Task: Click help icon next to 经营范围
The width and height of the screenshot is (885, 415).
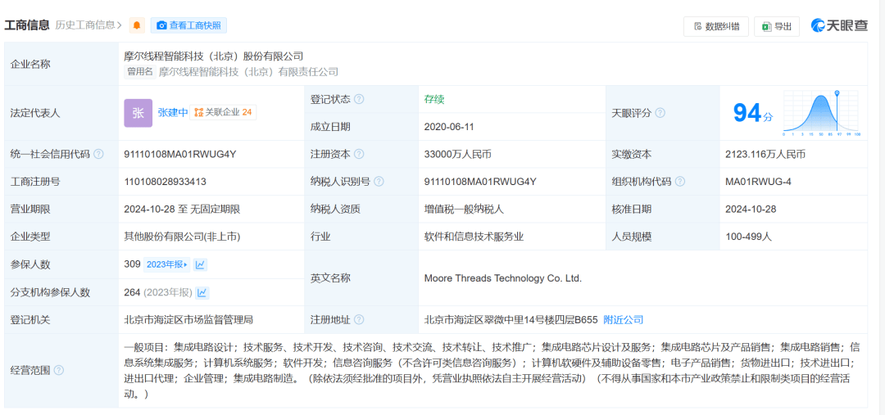Action: 59,371
